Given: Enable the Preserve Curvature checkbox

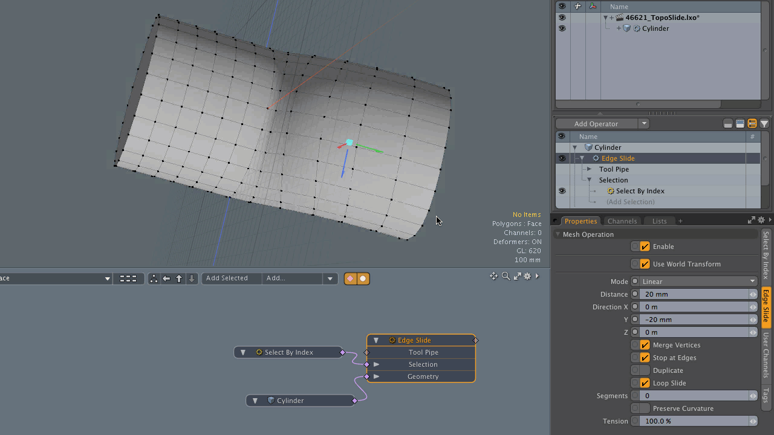Looking at the screenshot, I should pos(645,408).
